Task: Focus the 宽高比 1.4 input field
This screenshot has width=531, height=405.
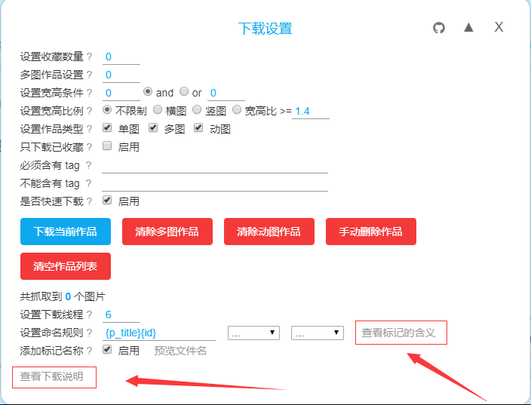Action: pyautogui.click(x=311, y=112)
